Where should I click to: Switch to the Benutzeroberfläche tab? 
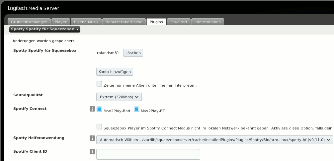(124, 22)
